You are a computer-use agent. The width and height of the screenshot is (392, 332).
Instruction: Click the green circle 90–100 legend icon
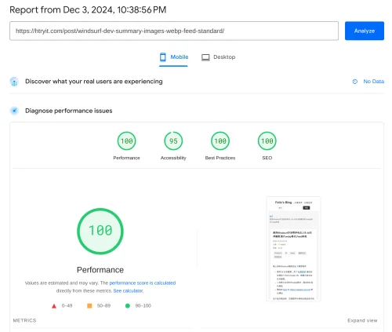coord(128,305)
